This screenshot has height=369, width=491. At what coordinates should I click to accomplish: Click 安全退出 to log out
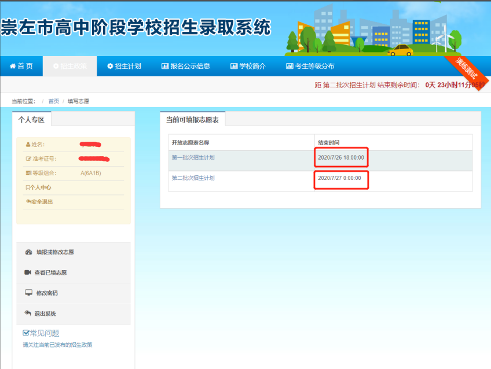click(x=41, y=202)
